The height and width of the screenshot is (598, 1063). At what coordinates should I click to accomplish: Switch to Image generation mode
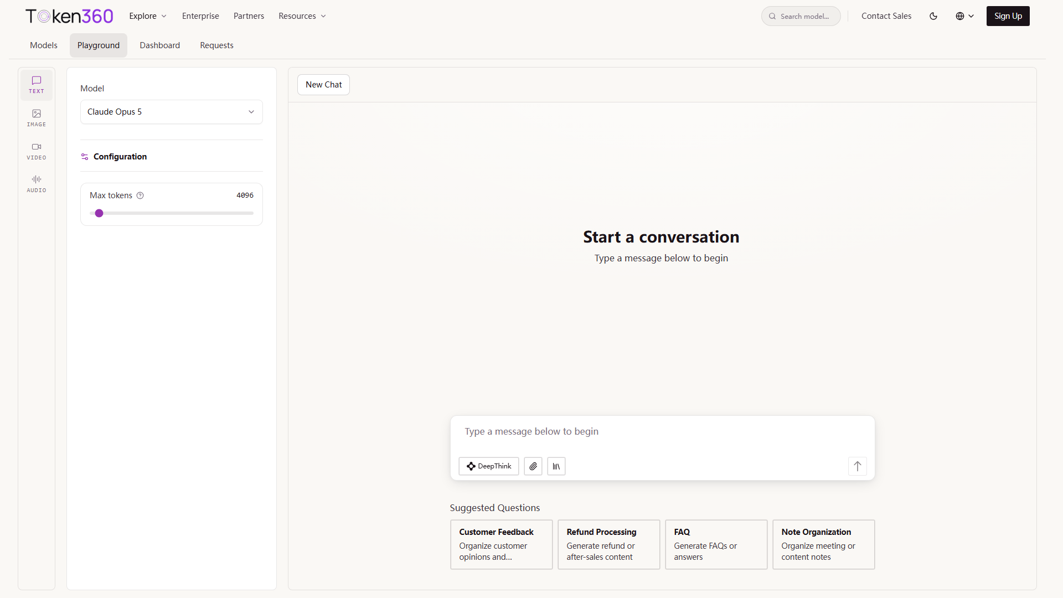tap(37, 118)
